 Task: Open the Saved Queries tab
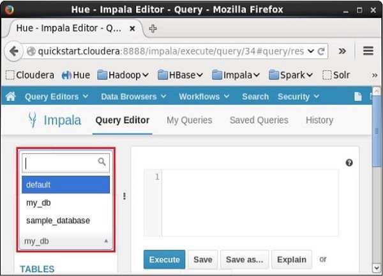pos(259,120)
